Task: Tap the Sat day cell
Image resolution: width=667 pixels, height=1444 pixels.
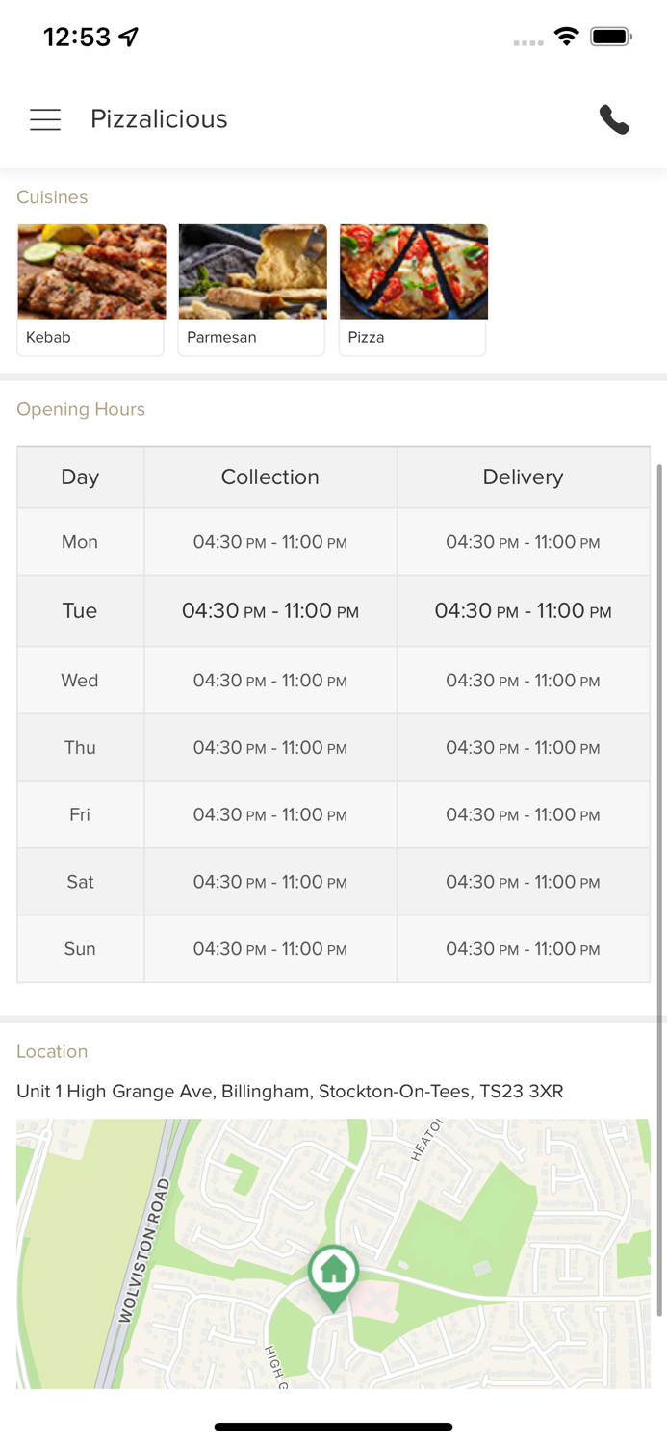Action: tap(80, 882)
